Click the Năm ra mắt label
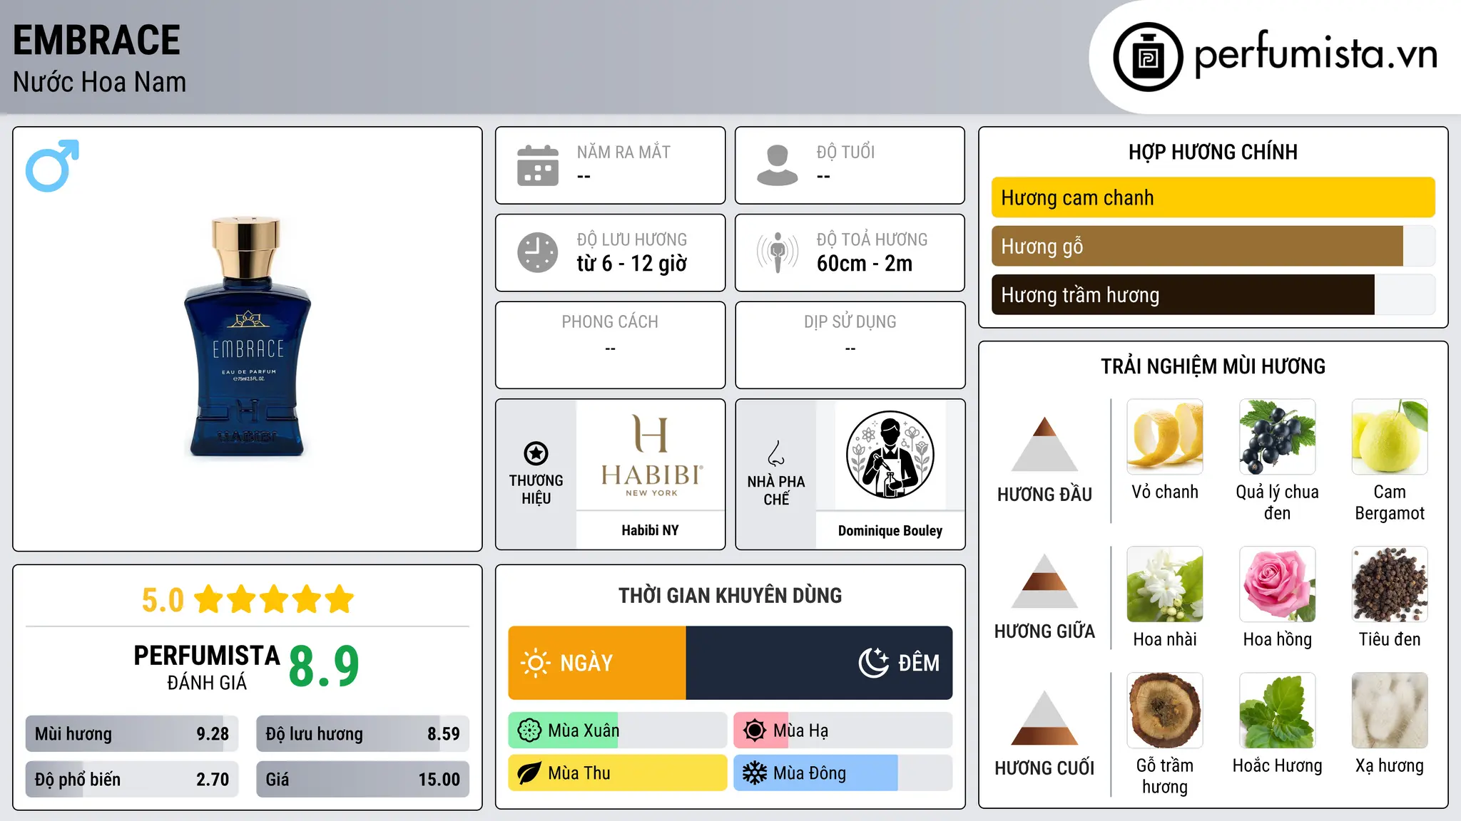 click(x=623, y=152)
